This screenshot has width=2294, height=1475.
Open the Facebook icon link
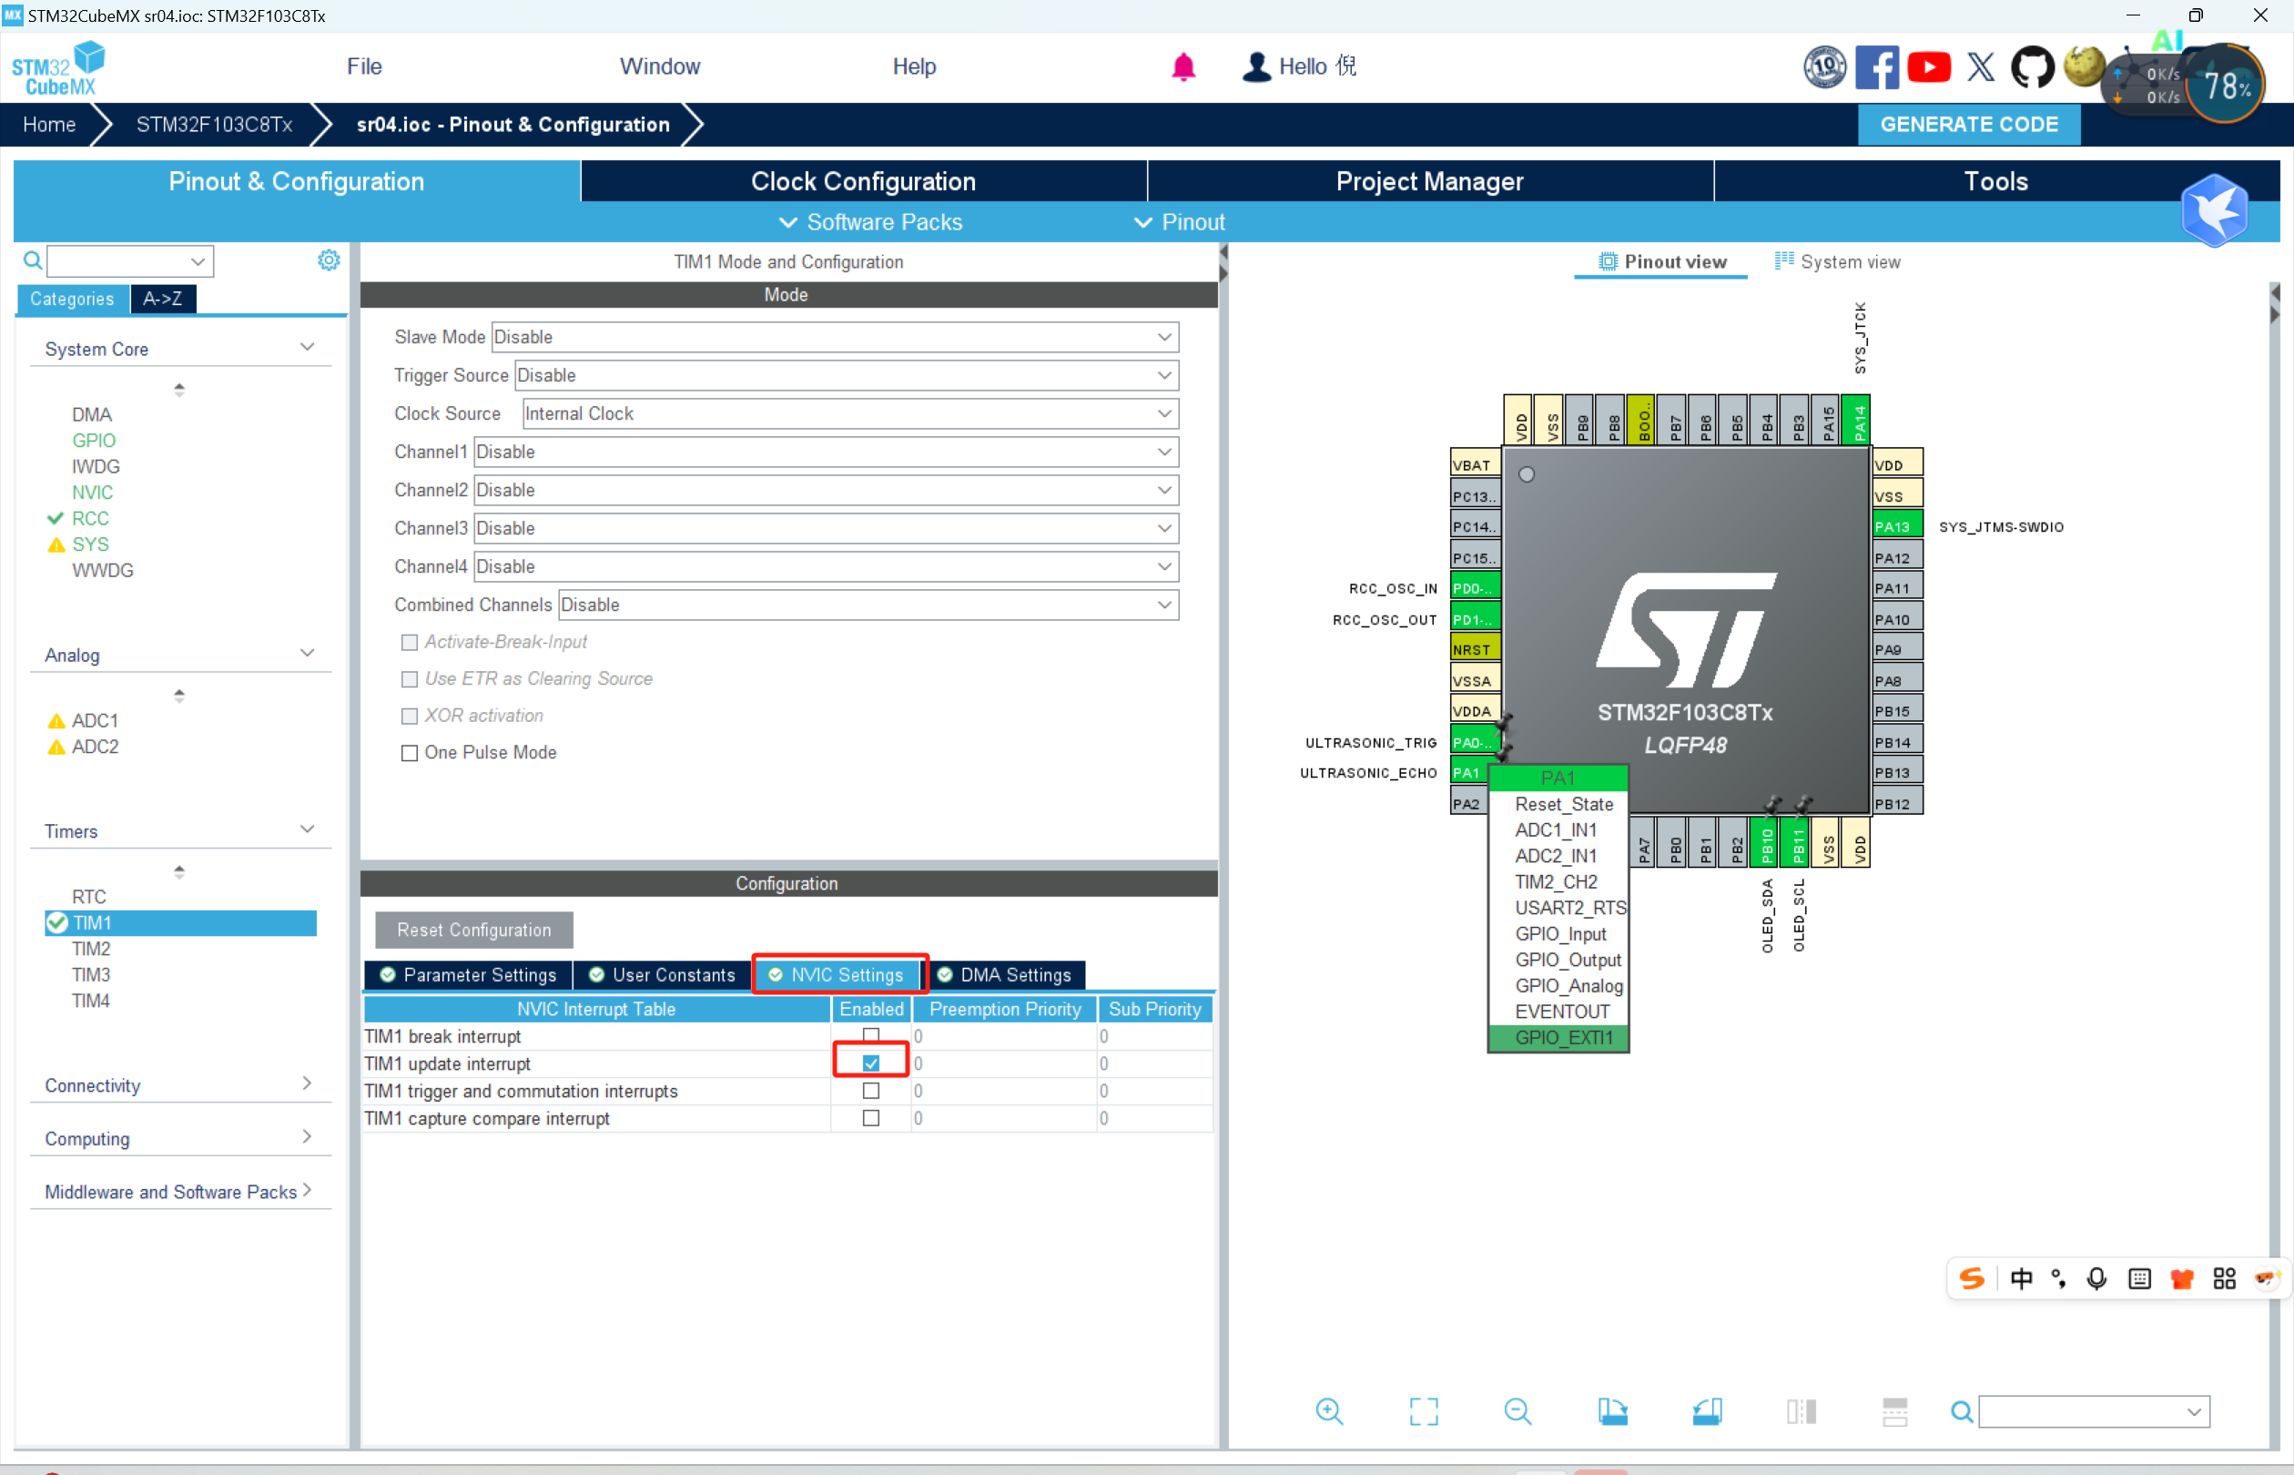(x=1876, y=67)
